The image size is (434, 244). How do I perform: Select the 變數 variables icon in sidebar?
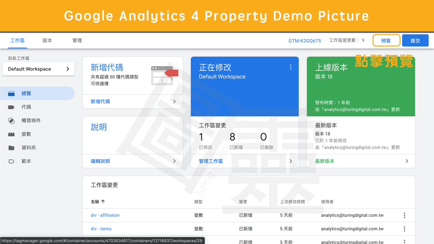pos(11,134)
